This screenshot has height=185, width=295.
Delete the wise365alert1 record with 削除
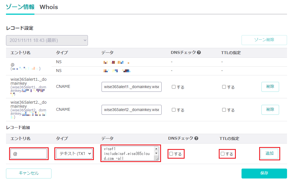[x=270, y=87]
